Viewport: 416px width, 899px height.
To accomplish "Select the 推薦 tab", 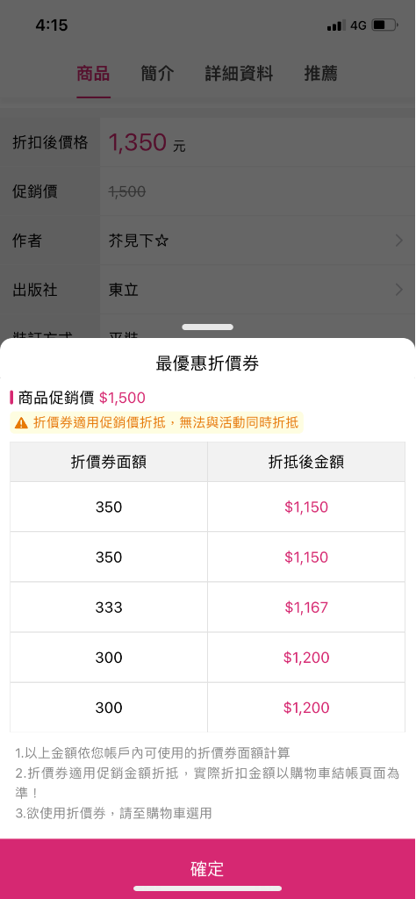I will 321,74.
